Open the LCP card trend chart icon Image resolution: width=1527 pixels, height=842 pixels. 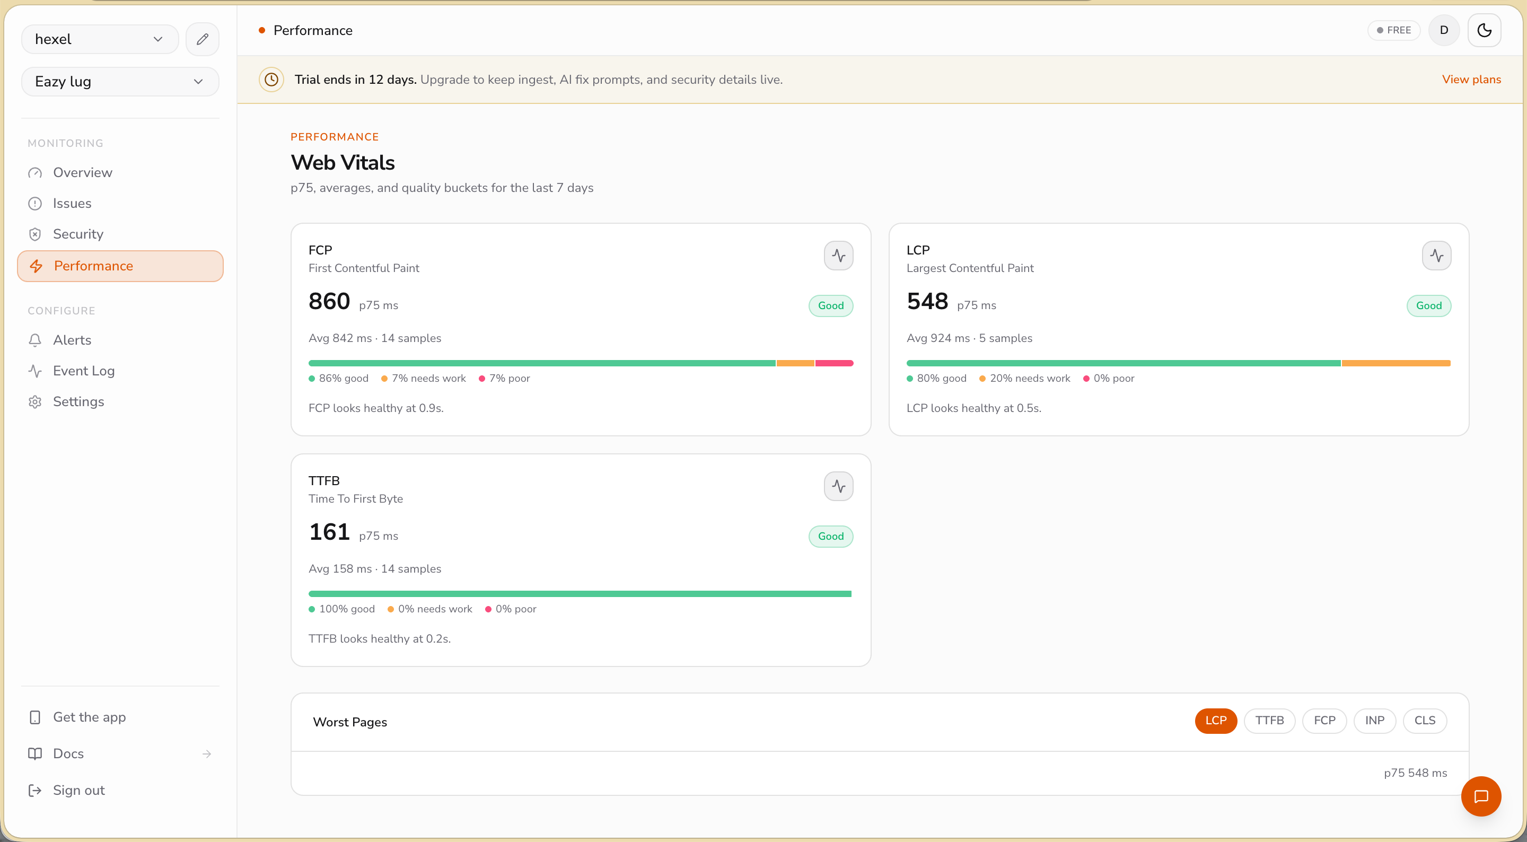click(1436, 256)
